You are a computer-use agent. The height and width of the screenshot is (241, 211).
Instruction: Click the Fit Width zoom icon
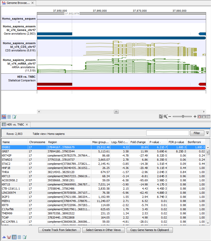[x=204, y=116]
